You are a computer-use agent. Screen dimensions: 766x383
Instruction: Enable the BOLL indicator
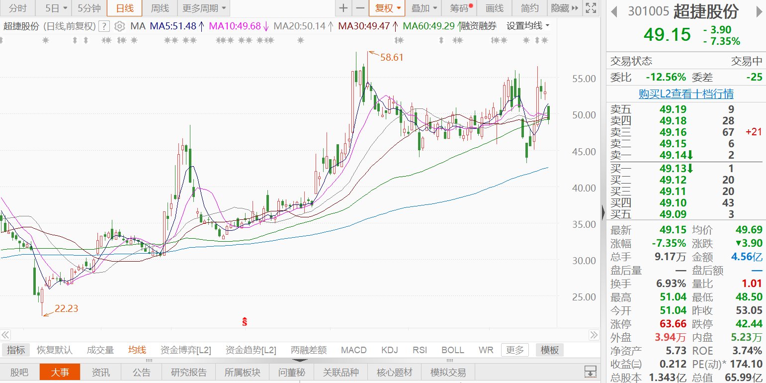coord(452,350)
